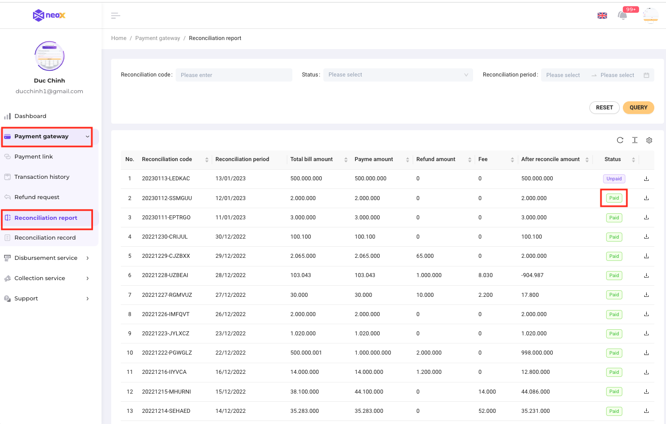Go to the Refund request page
The height and width of the screenshot is (424, 666).
37,197
